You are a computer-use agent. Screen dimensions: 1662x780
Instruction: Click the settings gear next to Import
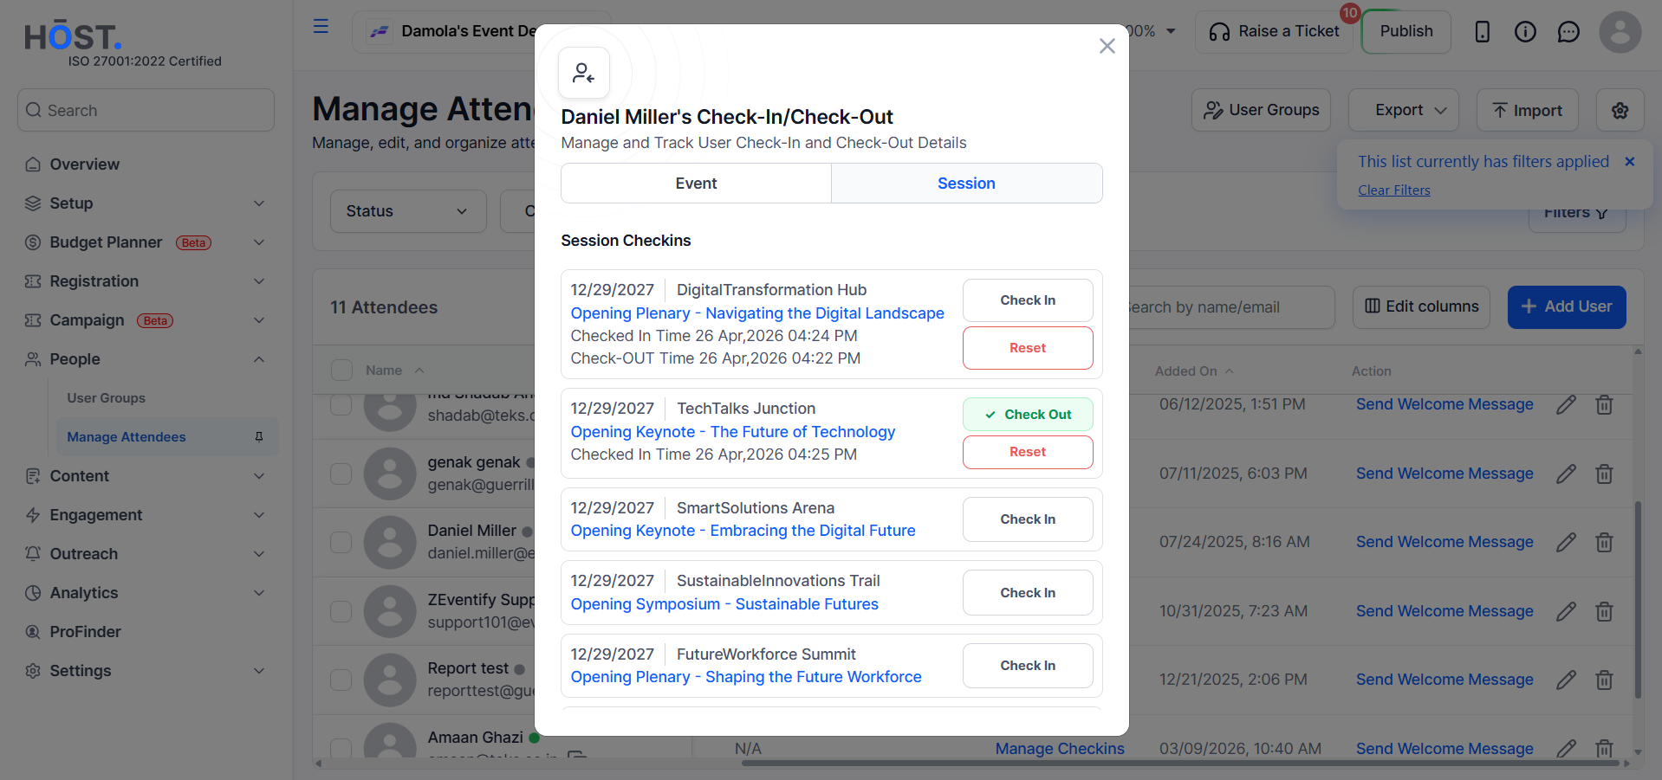[1620, 110]
